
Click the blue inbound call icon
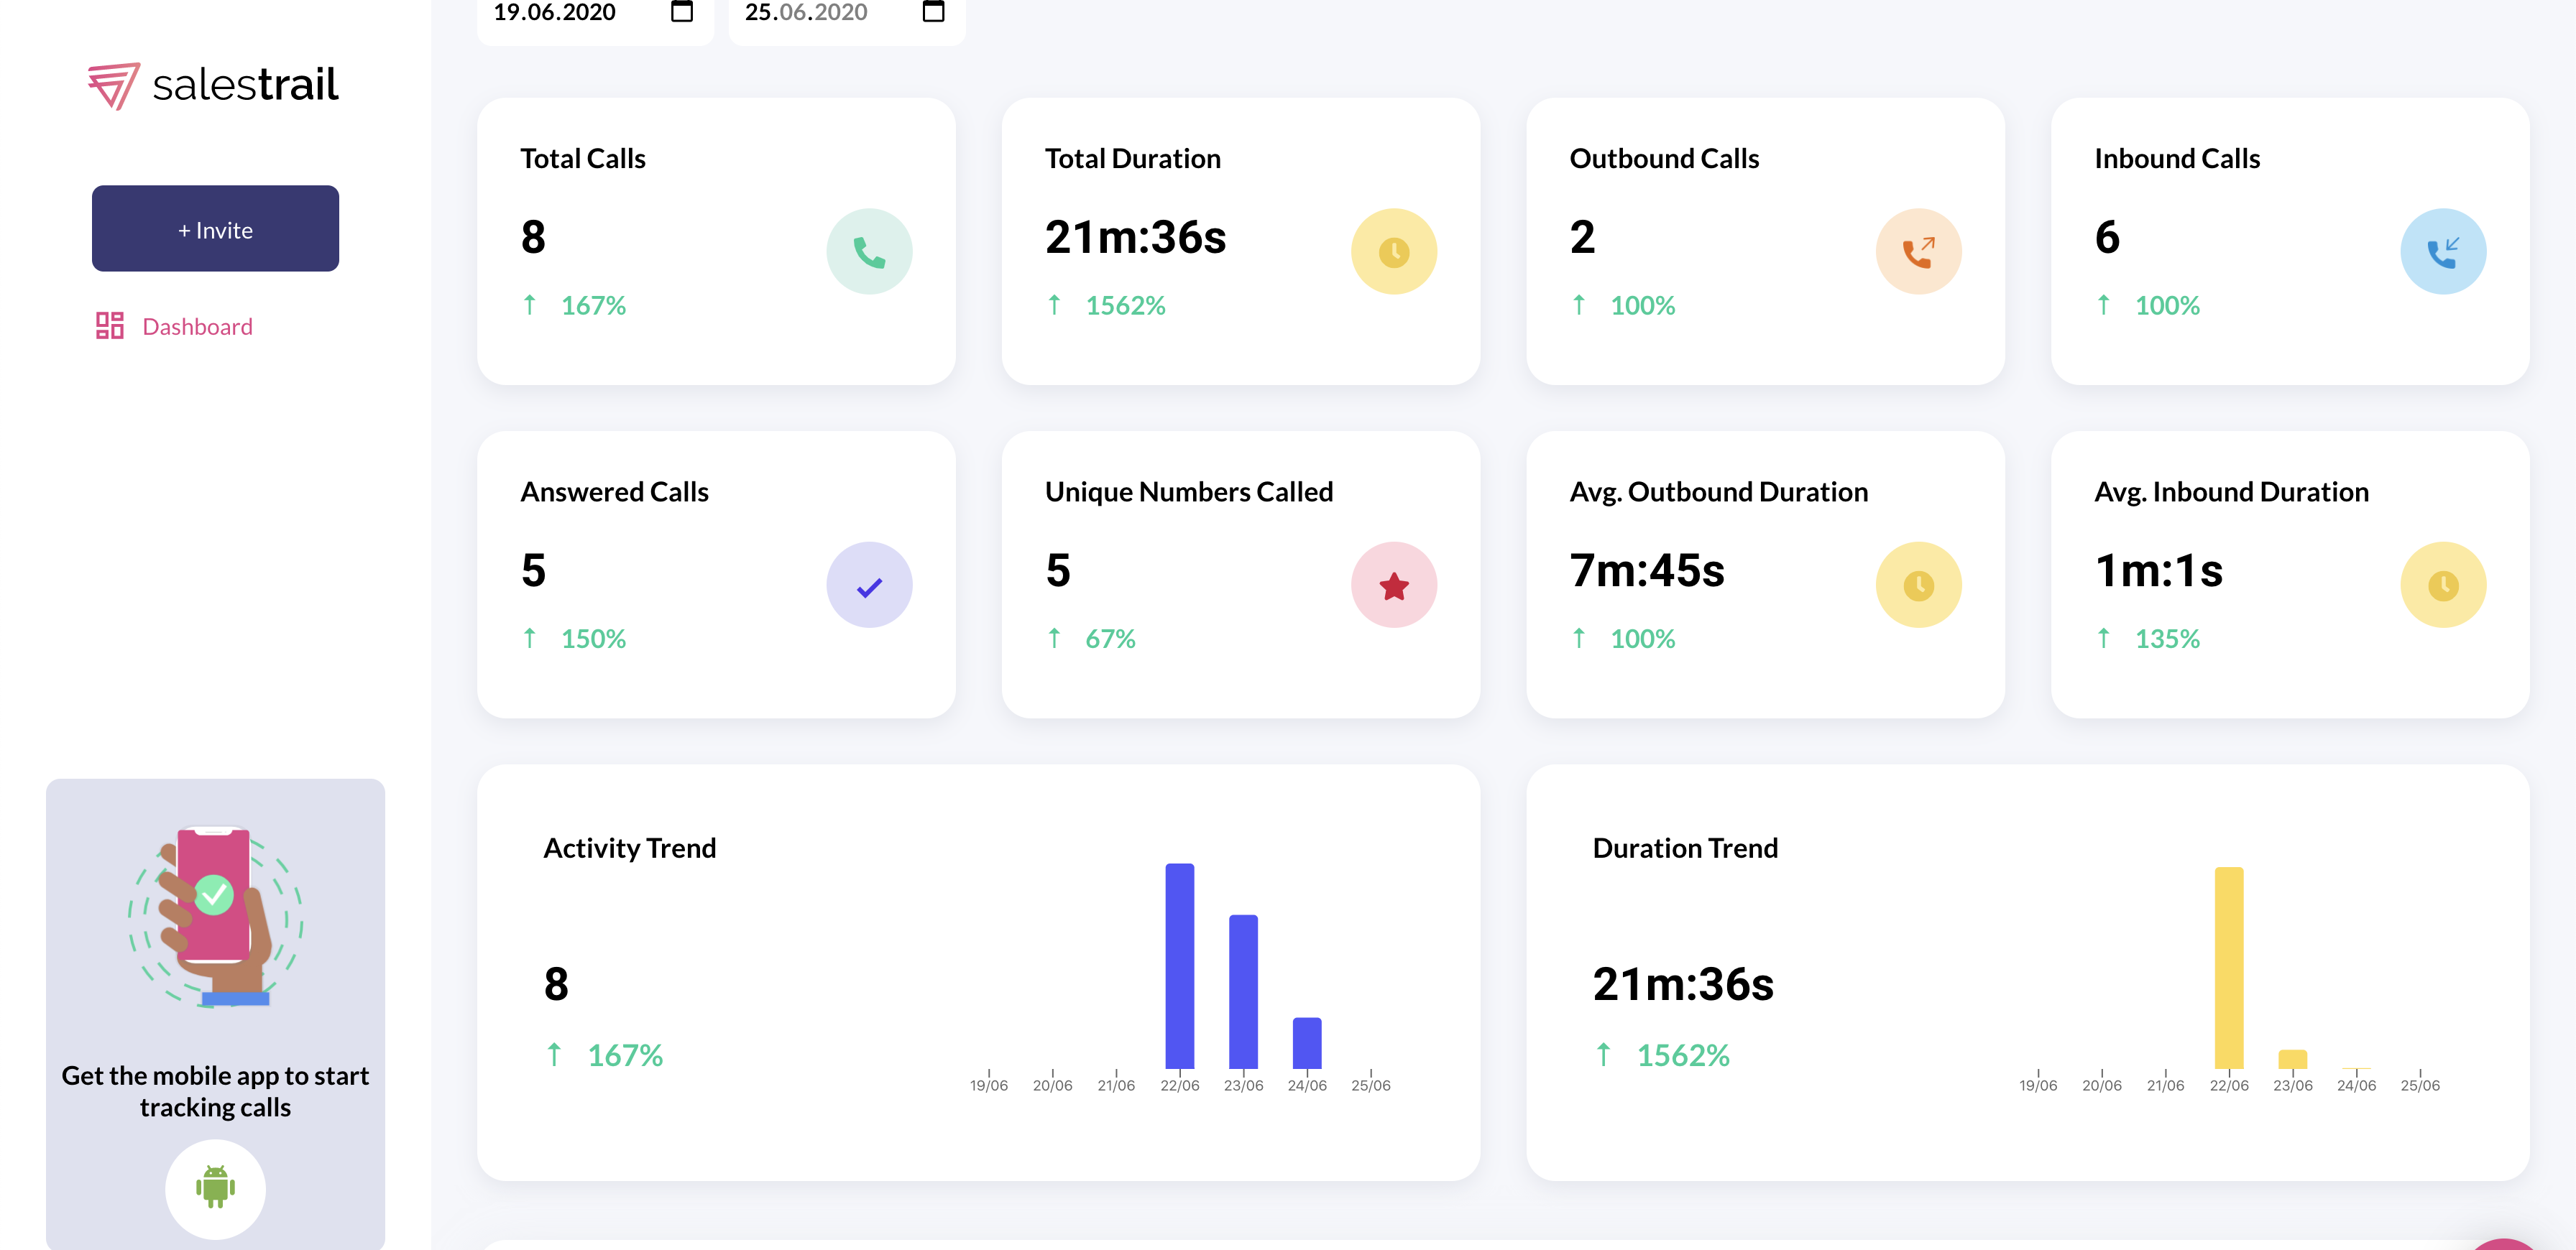pos(2443,251)
